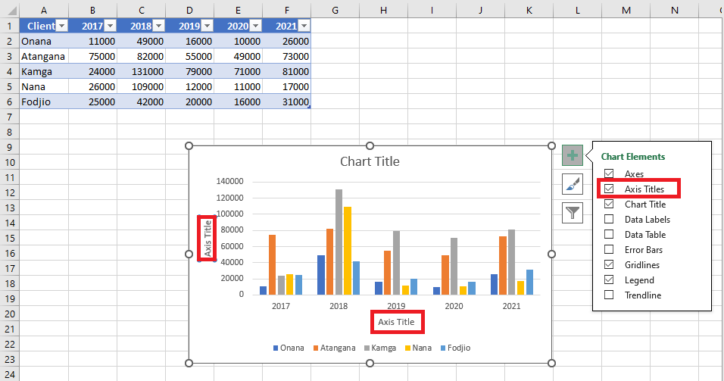Select the yellow Nana legend marker
724x381 pixels.
pyautogui.click(x=407, y=348)
